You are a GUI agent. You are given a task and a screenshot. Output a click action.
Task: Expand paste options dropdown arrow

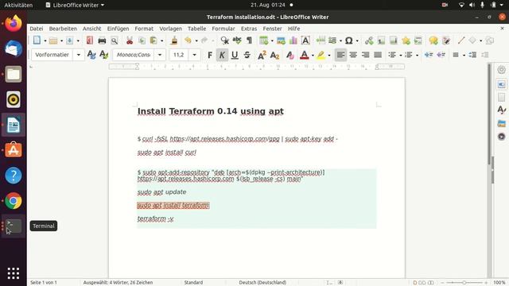click(162, 41)
